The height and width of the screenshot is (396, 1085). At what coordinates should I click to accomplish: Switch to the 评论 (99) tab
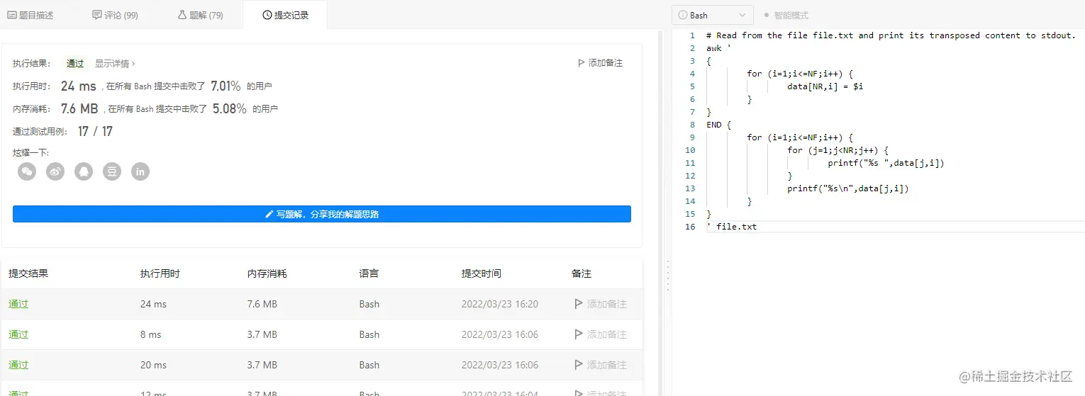(115, 15)
